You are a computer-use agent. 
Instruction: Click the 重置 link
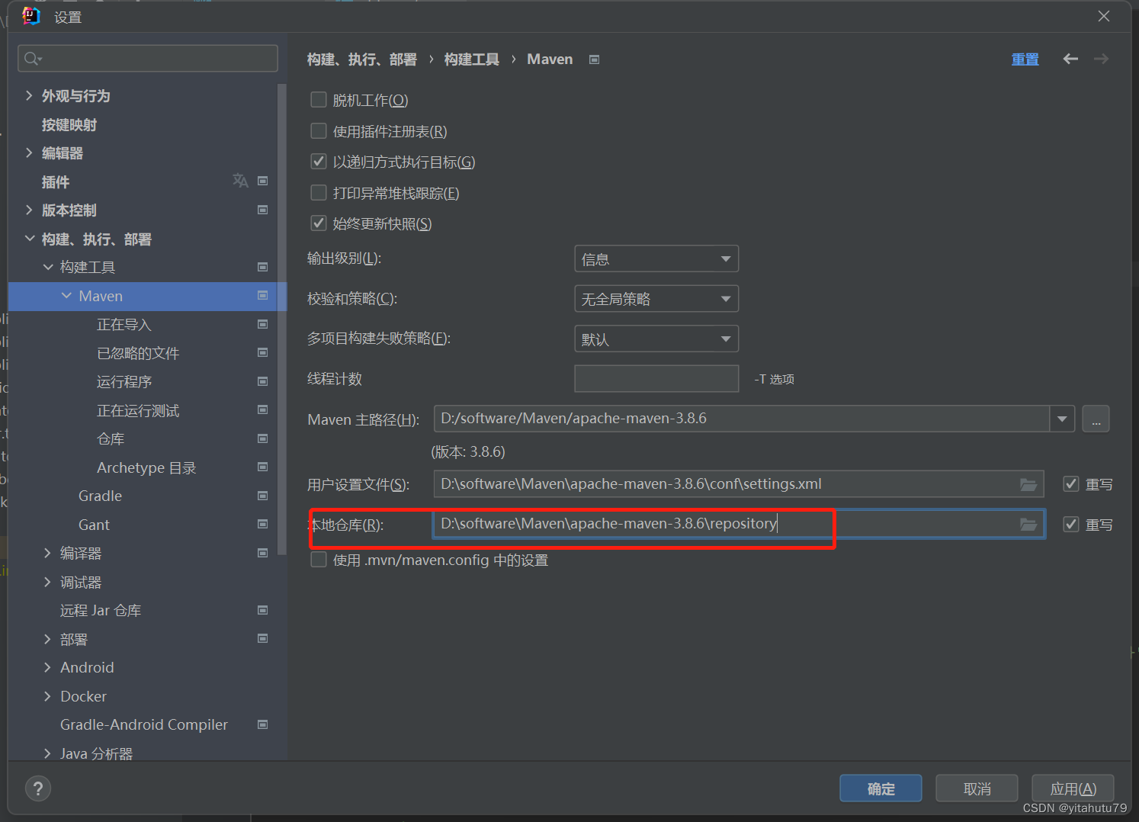tap(1025, 59)
